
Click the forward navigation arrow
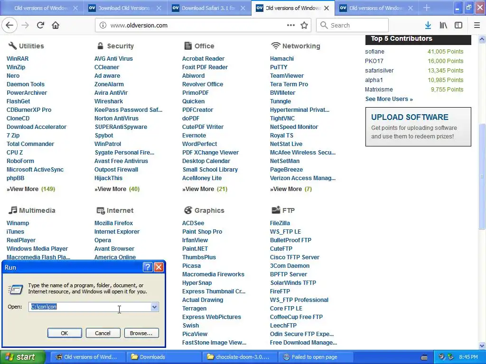tap(25, 25)
